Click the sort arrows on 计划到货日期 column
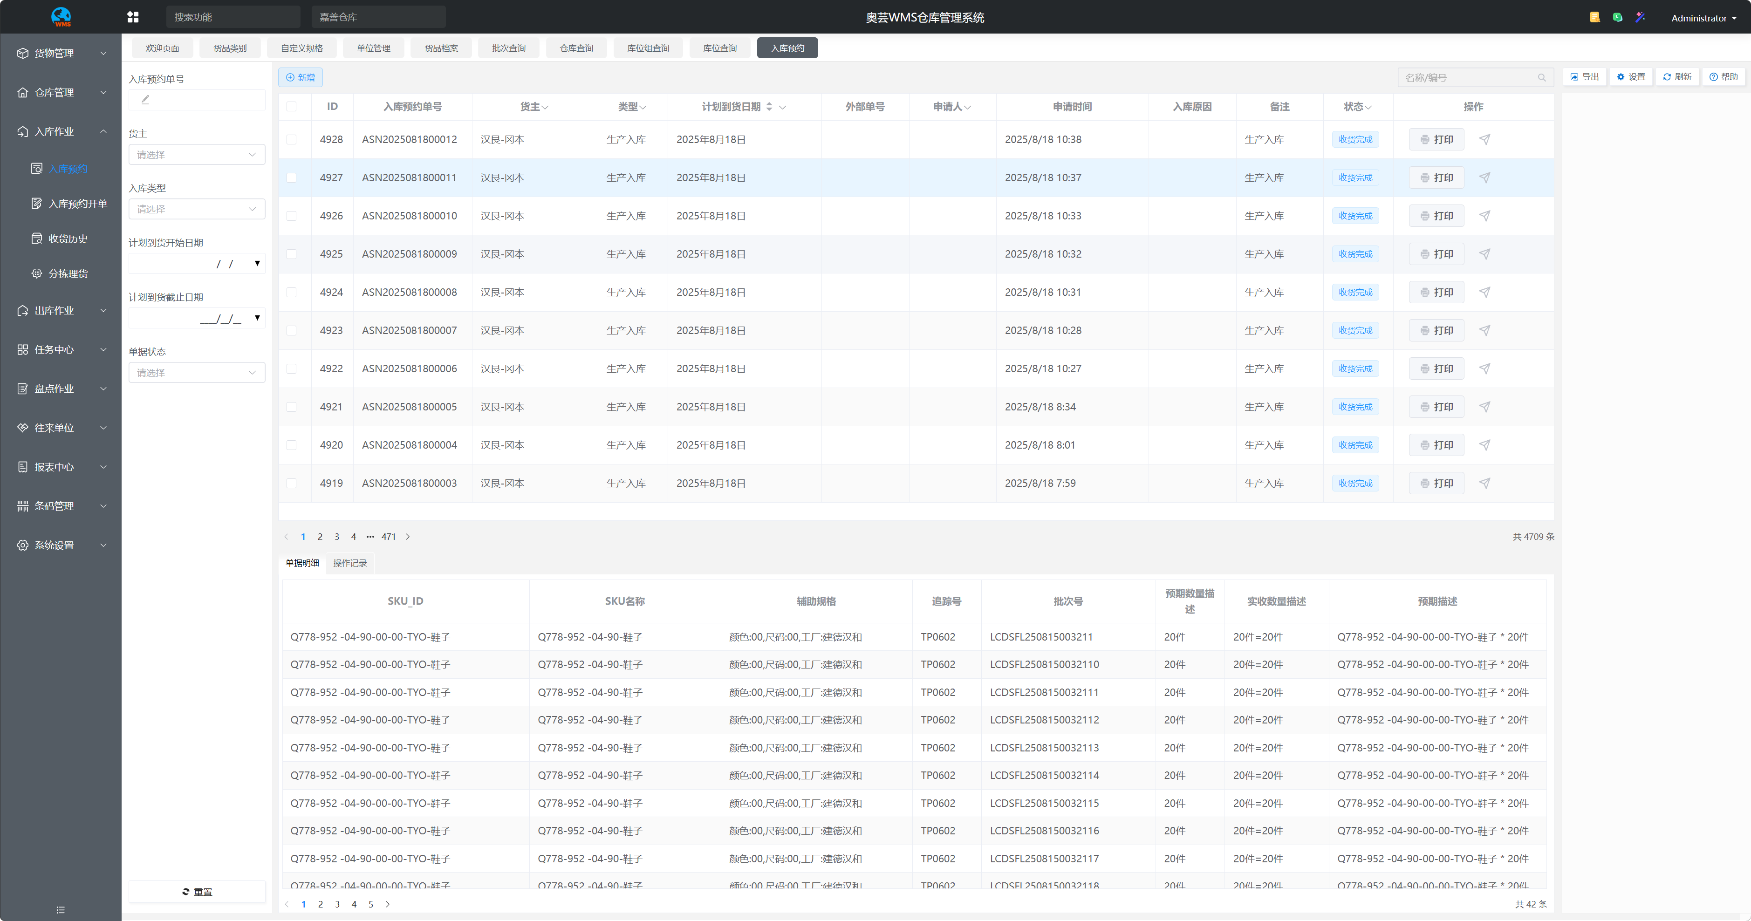The width and height of the screenshot is (1751, 921). [x=769, y=107]
